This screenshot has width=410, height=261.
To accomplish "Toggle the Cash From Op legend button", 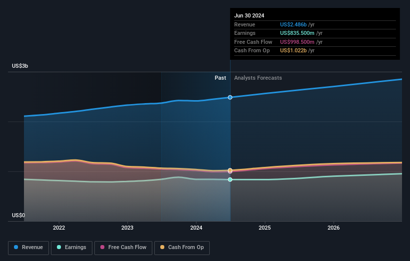I will point(182,248).
